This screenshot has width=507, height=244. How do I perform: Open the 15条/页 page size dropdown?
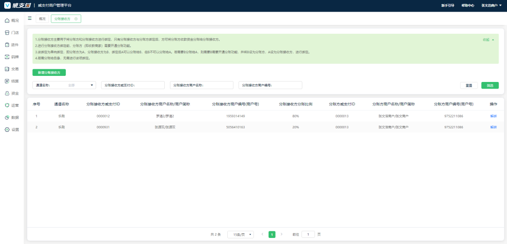(x=240, y=234)
